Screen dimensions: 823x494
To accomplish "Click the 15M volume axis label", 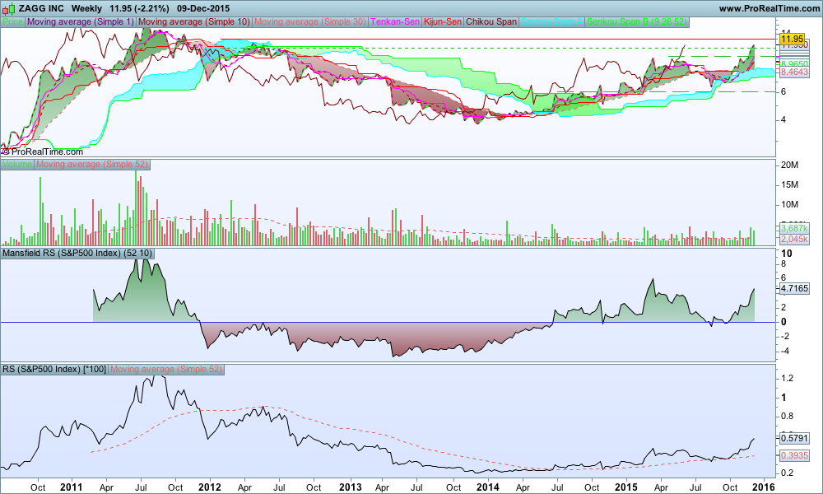I will [x=789, y=184].
